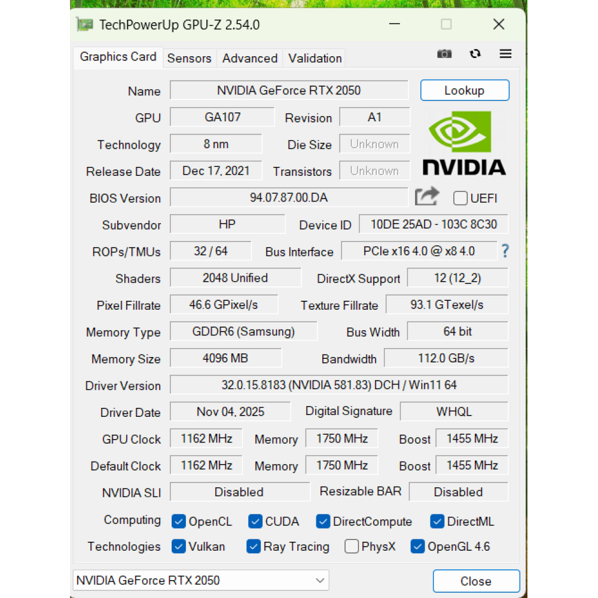Image resolution: width=598 pixels, height=598 pixels.
Task: Click the Subvendor value HP
Action: 227,224
